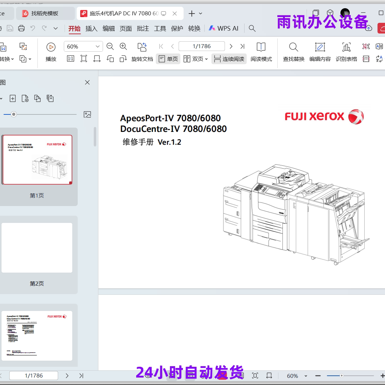
Task: Open the 双页 dropdown arrow
Action: 206,59
